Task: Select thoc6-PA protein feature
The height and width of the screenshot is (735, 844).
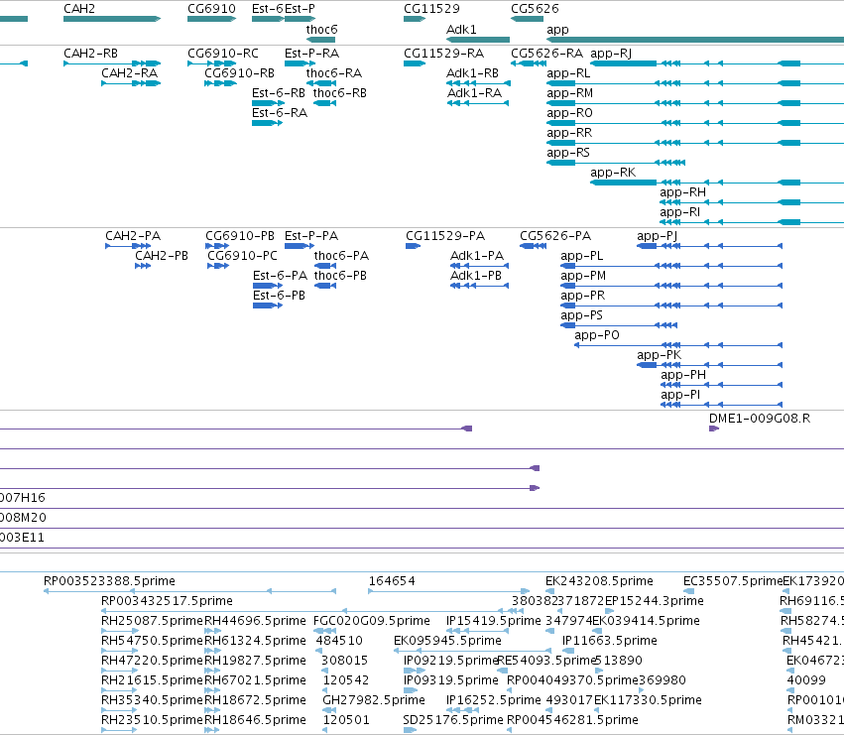Action: pos(325,266)
